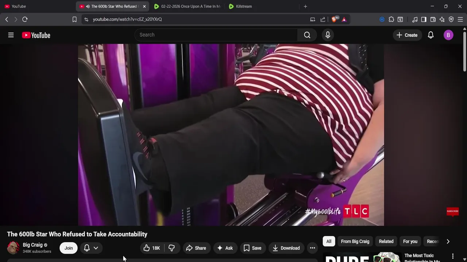Open The Most Toxic Relationship video title
Image resolution: width=467 pixels, height=262 pixels.
pos(422,258)
